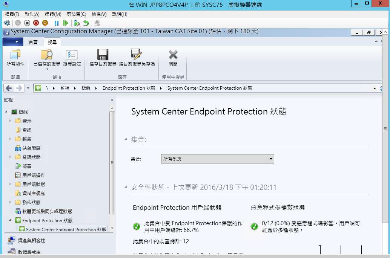The height and width of the screenshot is (258, 390).
Task: Open the 集合 combo box 所有系統
Action: click(217, 159)
